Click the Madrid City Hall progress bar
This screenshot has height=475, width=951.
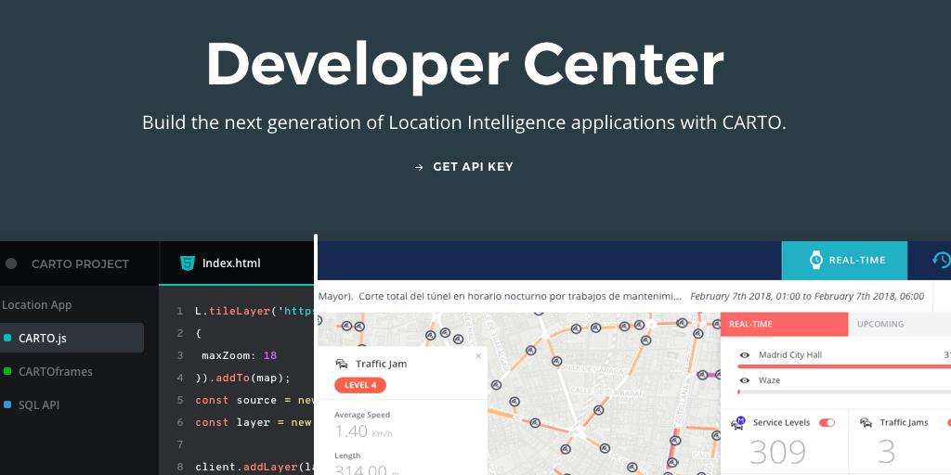(x=844, y=366)
